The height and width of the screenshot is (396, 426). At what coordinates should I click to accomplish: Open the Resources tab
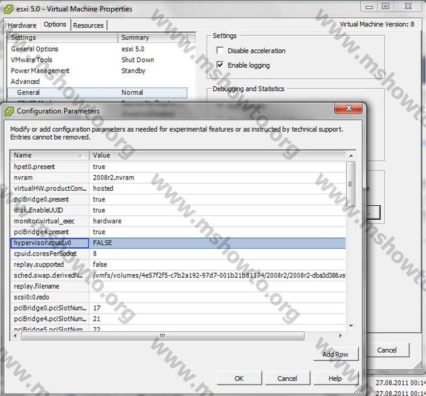coord(88,25)
